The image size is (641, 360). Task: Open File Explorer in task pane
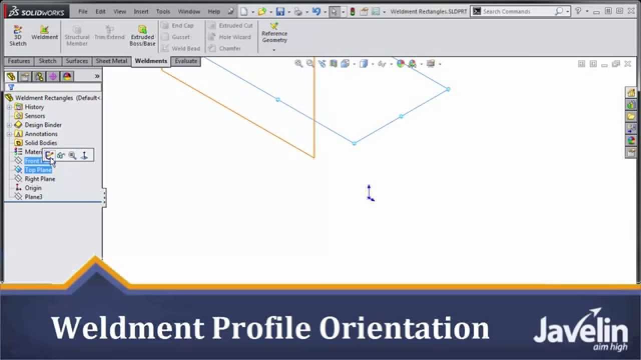(x=631, y=117)
